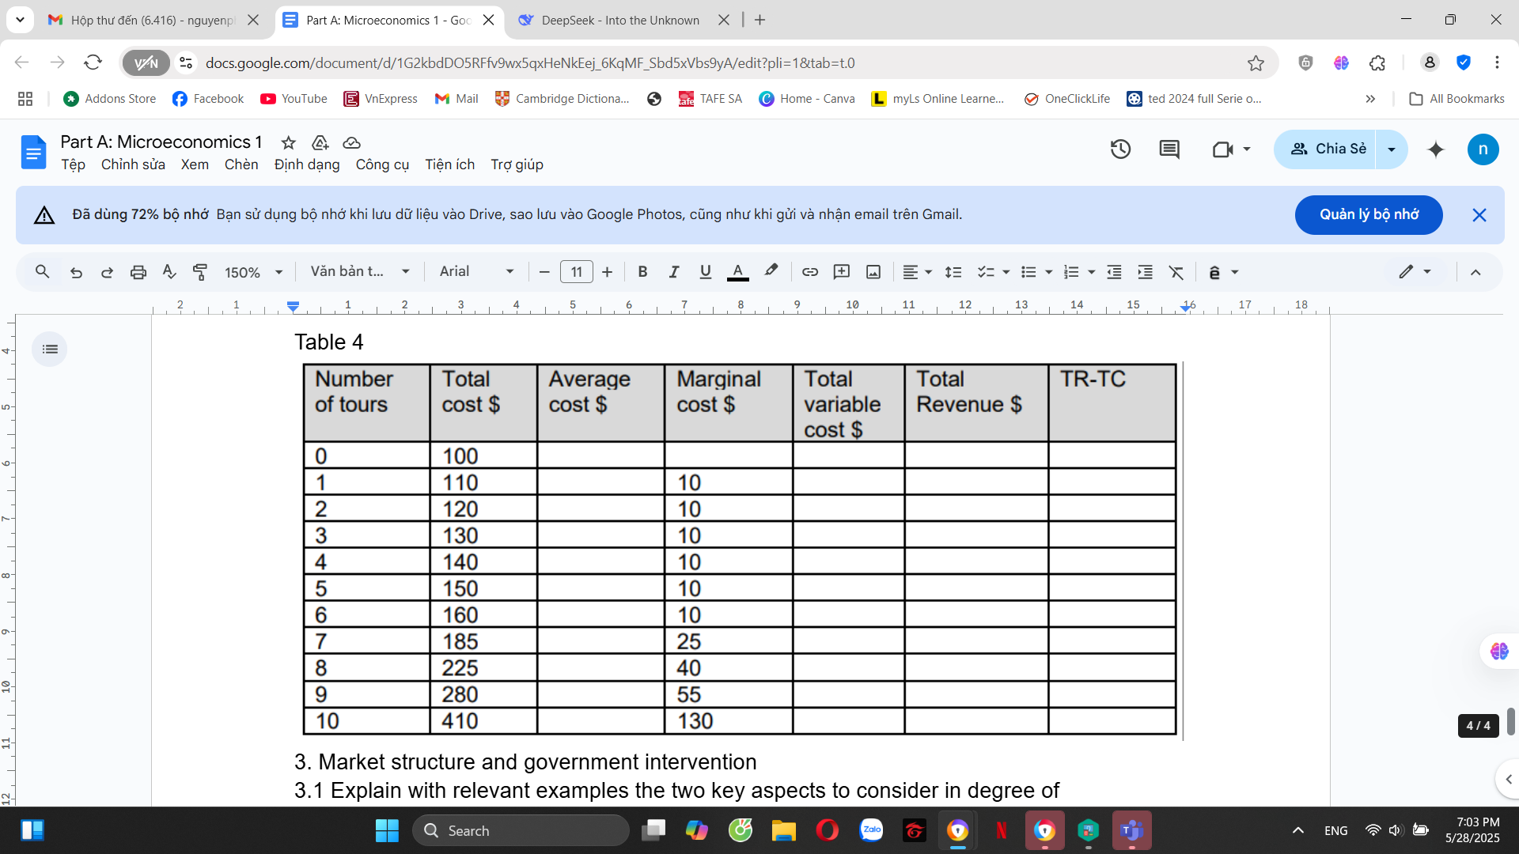
Task: Select the Clear formatting icon
Action: (x=1176, y=271)
